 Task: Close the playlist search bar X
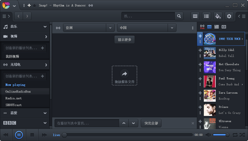(x=193, y=123)
